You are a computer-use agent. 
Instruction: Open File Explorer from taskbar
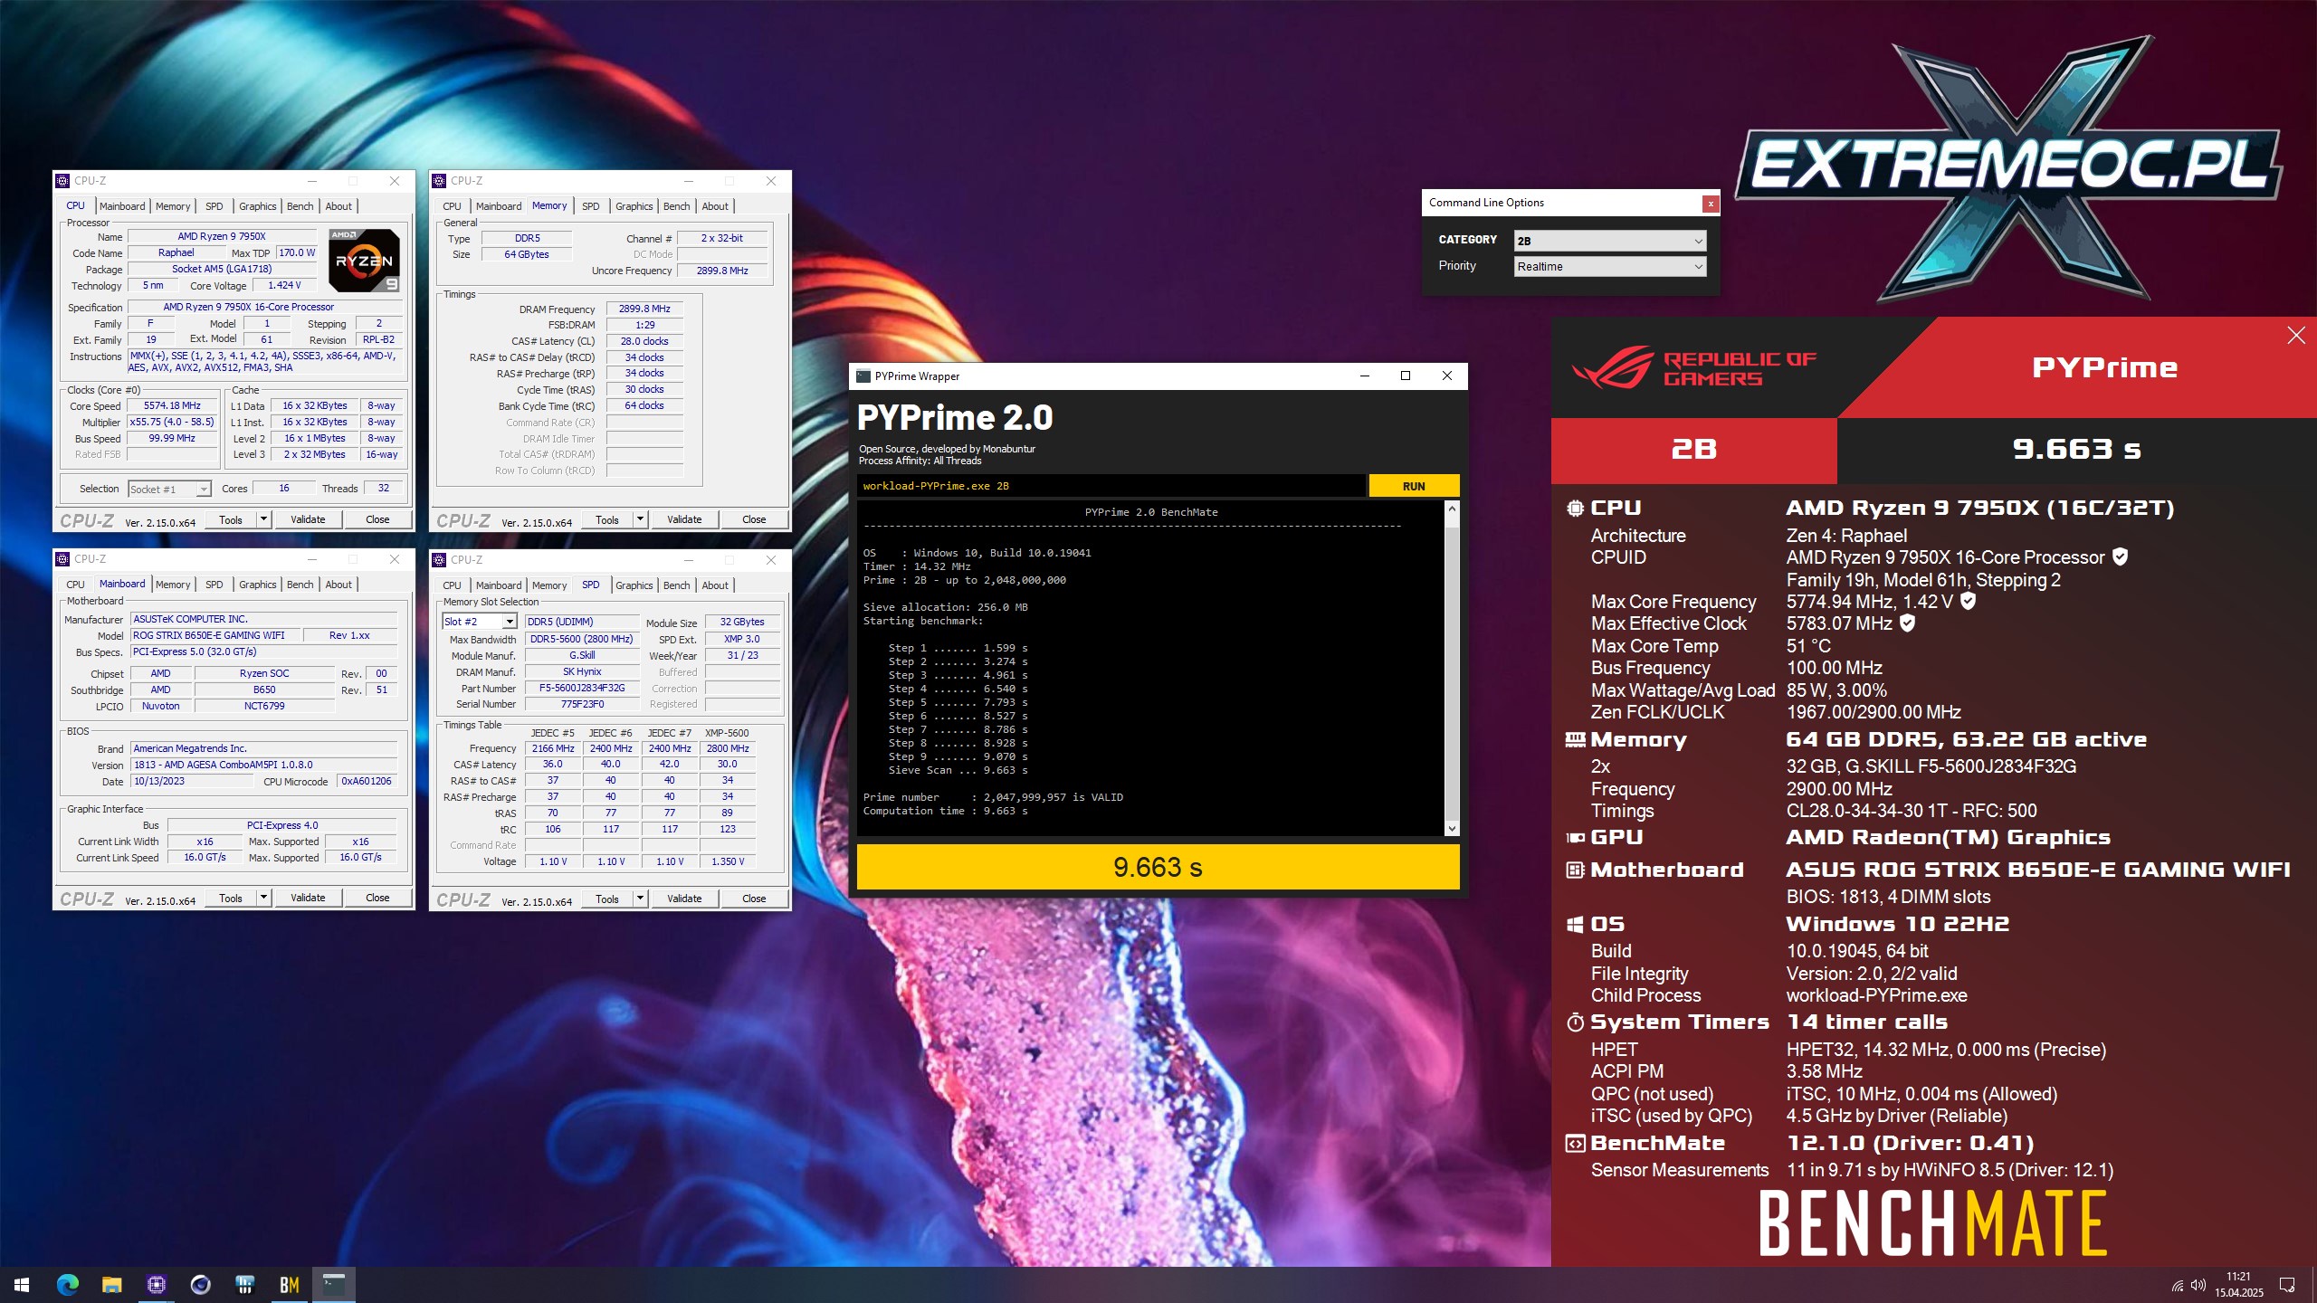click(x=111, y=1284)
